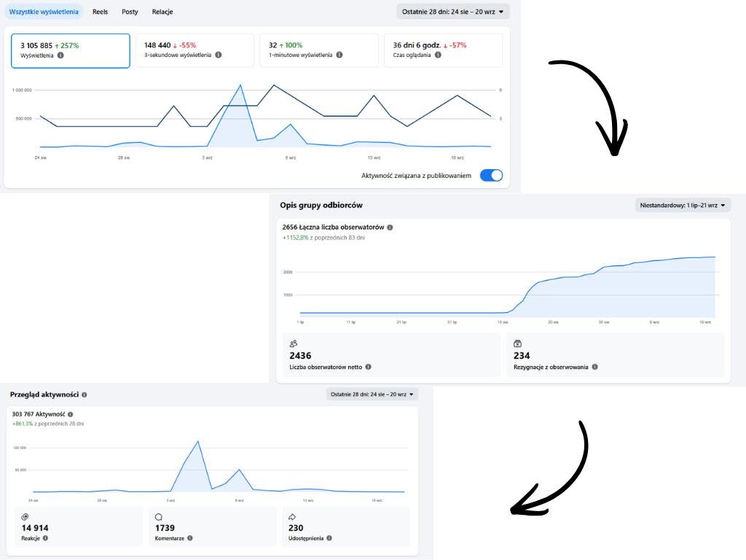Open the Ostatnie 28 dni views date dropdown
The height and width of the screenshot is (560, 746).
[453, 12]
